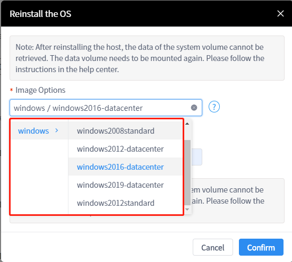Choose windows2012standard image
Screen dimensions: 292x262
[x=125, y=203]
